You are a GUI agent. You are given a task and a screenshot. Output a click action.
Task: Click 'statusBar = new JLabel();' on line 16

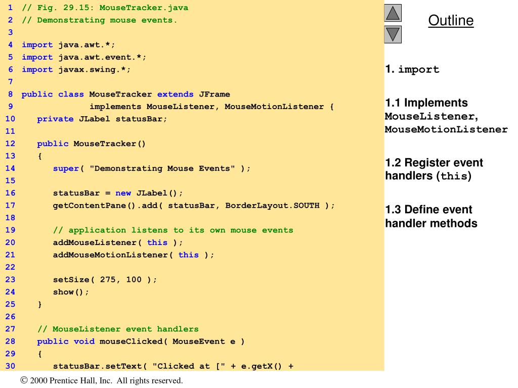[117, 193]
